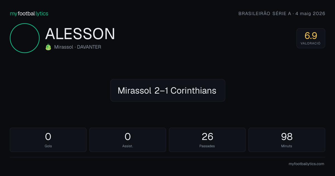
Task: Click the empty player avatar circle
Action: coord(25,38)
